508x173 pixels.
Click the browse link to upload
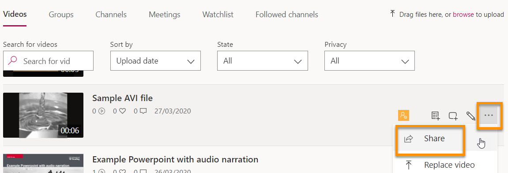(x=463, y=15)
